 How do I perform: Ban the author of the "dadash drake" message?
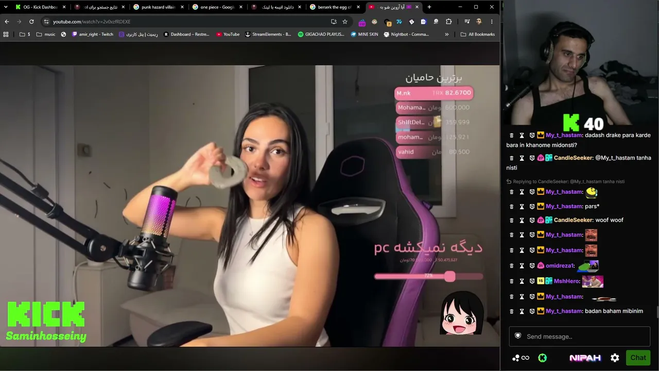coord(532,136)
